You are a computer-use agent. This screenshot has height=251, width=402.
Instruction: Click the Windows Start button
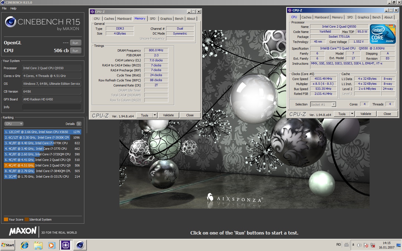(x=8, y=245)
